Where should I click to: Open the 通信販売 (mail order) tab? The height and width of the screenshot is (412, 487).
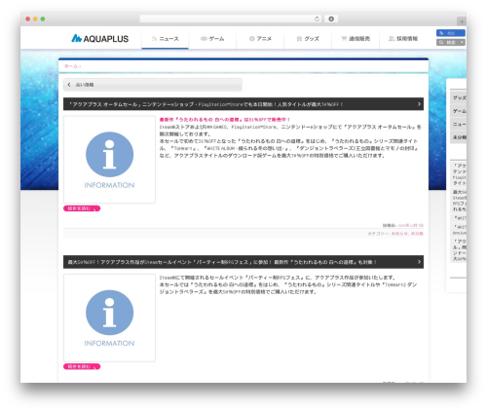pos(356,39)
